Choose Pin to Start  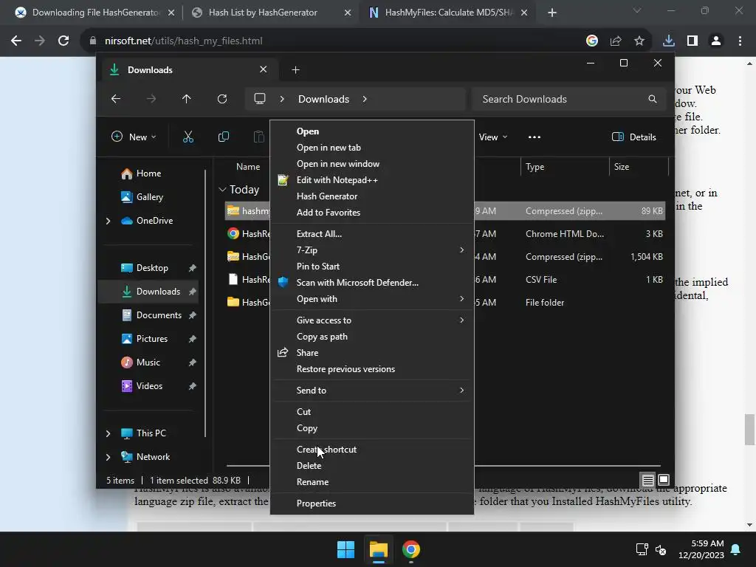click(x=372, y=267)
